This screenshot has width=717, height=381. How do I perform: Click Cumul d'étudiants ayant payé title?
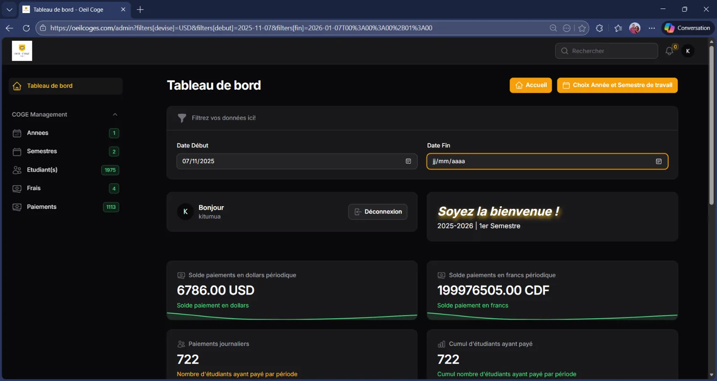(x=491, y=344)
